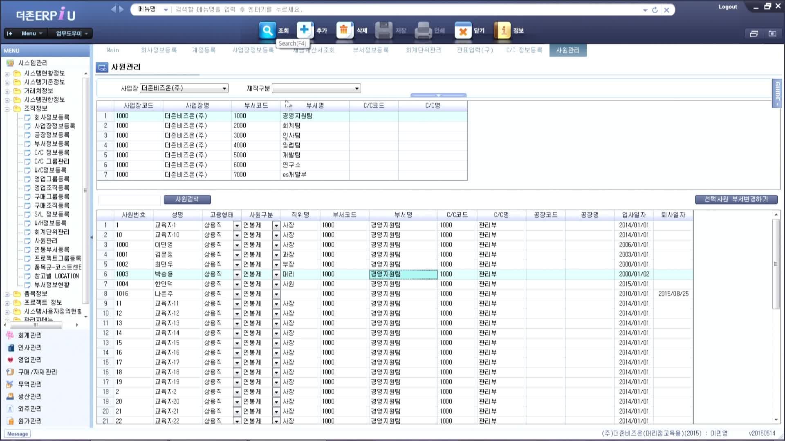Click the refresh icon in search bar

coord(655,10)
